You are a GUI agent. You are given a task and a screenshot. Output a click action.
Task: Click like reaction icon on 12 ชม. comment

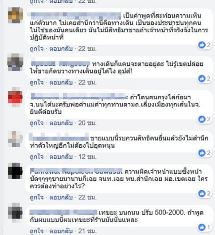[x=202, y=153]
